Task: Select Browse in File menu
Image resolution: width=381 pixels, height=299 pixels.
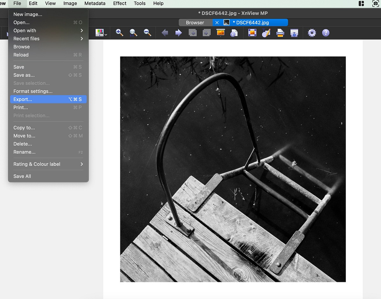Action: click(48, 47)
